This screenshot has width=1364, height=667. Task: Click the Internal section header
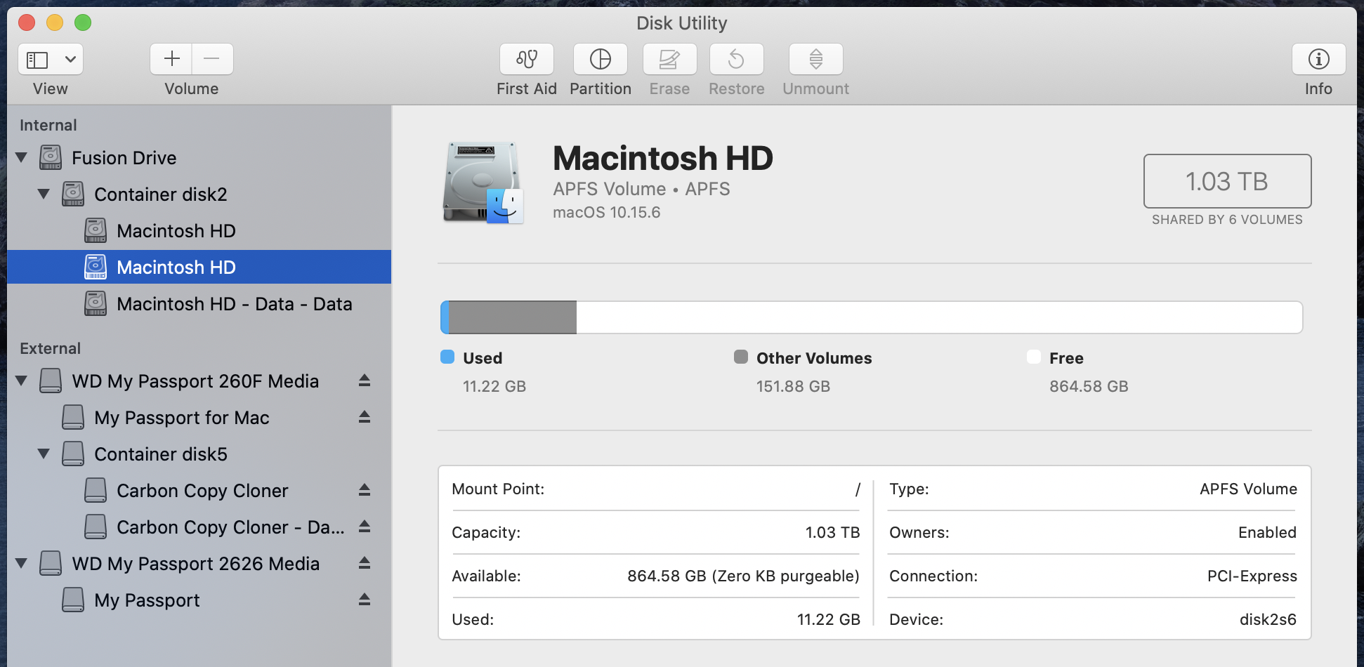pos(48,125)
